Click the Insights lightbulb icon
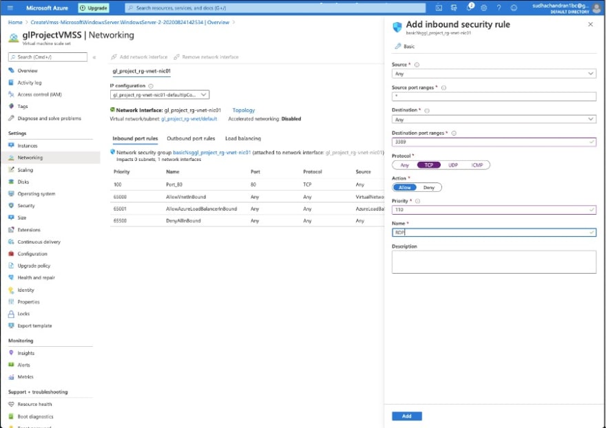Image resolution: width=606 pixels, height=428 pixels. (11, 353)
